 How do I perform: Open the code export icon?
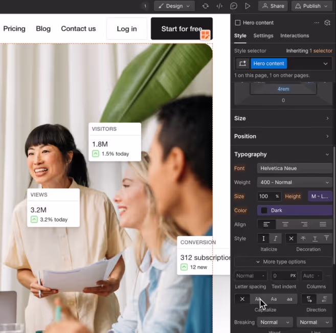coord(219,6)
